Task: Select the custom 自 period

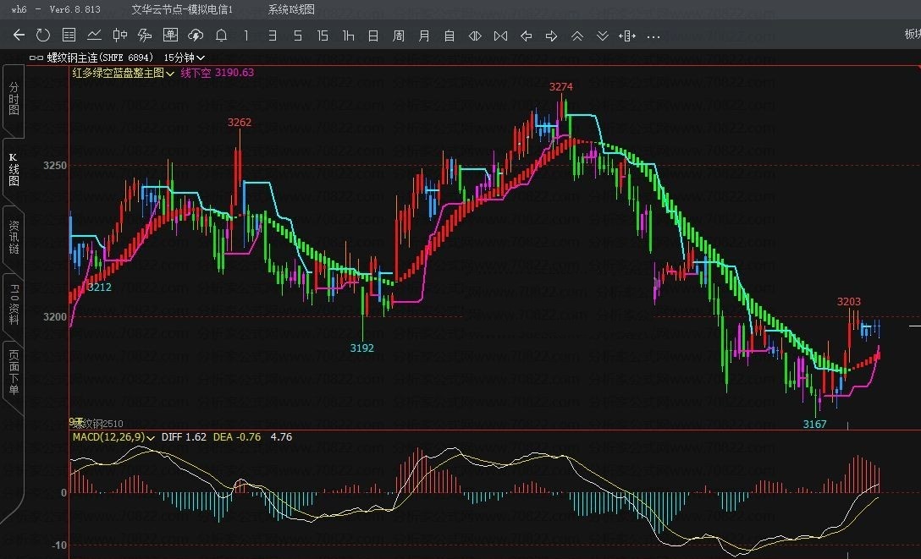Action: [x=449, y=36]
